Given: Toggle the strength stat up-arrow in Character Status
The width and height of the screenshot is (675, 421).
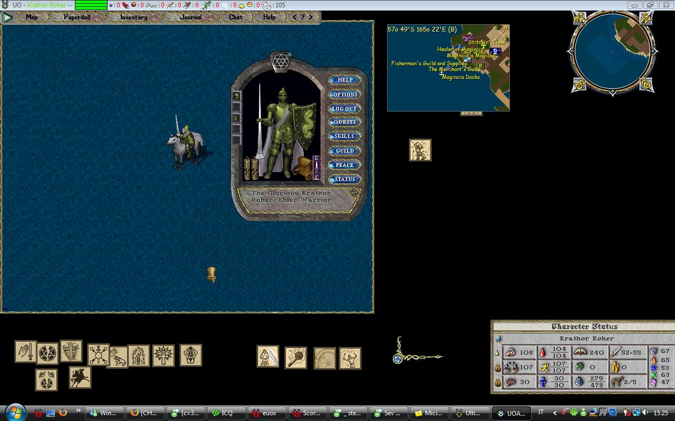Looking at the screenshot, I should (x=497, y=353).
